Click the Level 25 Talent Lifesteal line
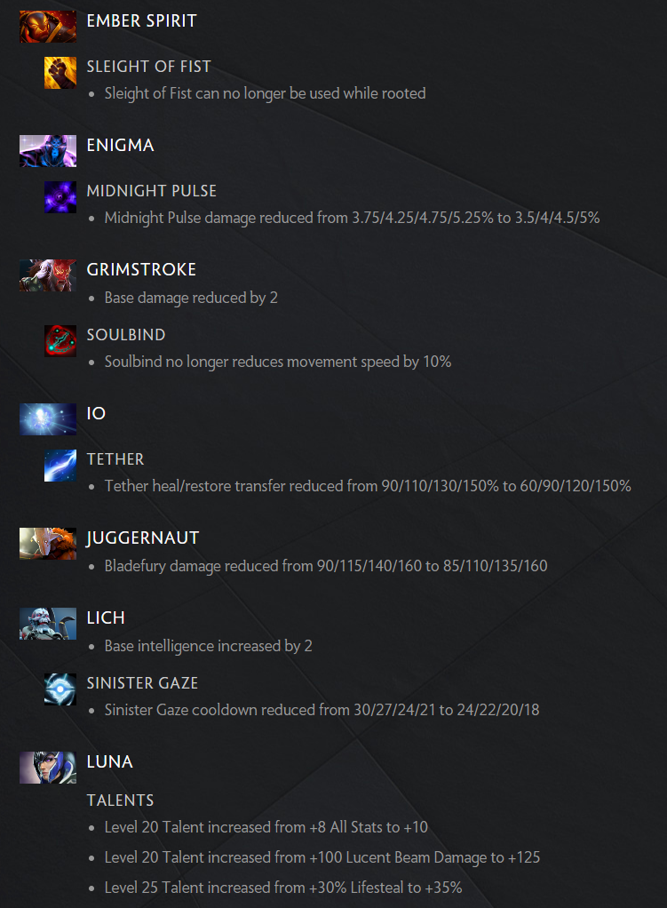The image size is (667, 908). pos(283,888)
